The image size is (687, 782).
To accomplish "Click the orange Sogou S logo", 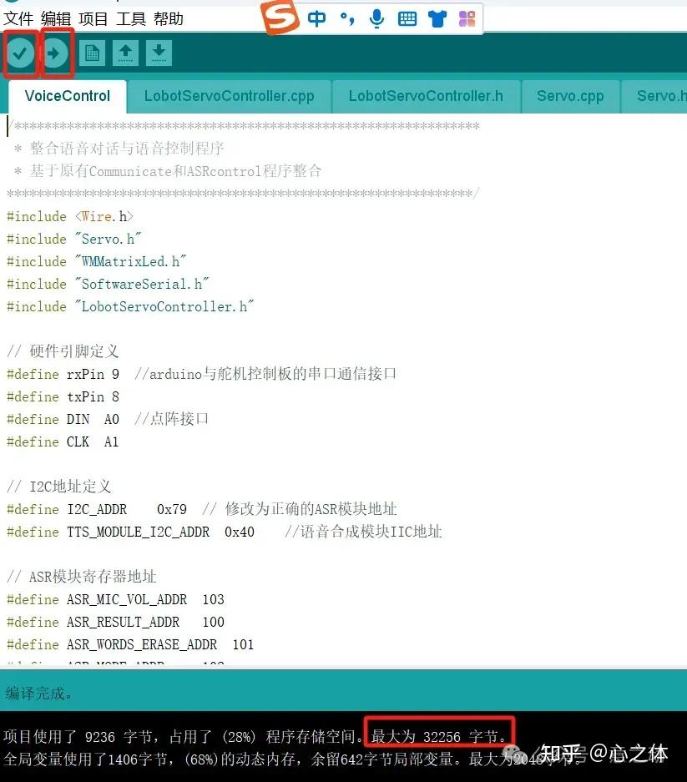I will (280, 18).
